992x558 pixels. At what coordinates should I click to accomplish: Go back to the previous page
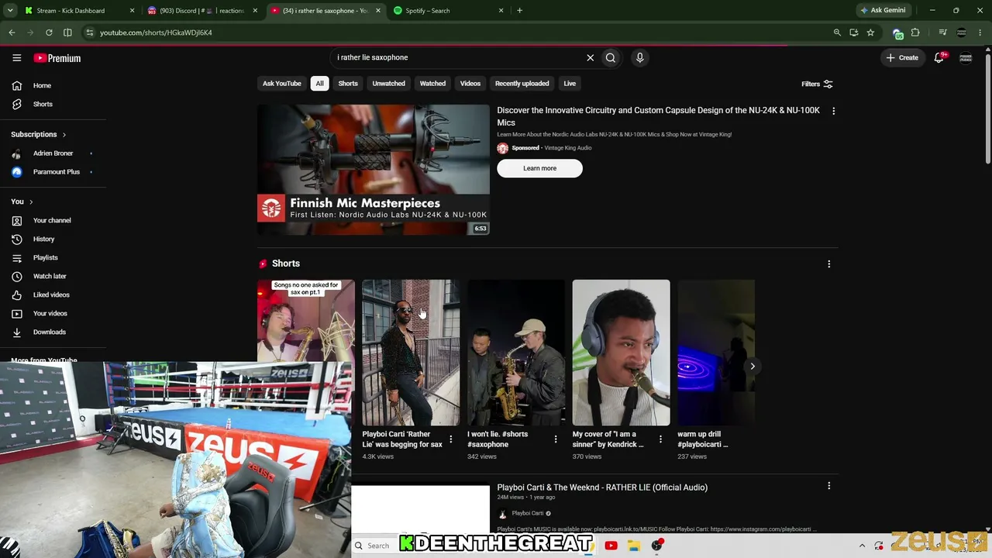tap(12, 33)
